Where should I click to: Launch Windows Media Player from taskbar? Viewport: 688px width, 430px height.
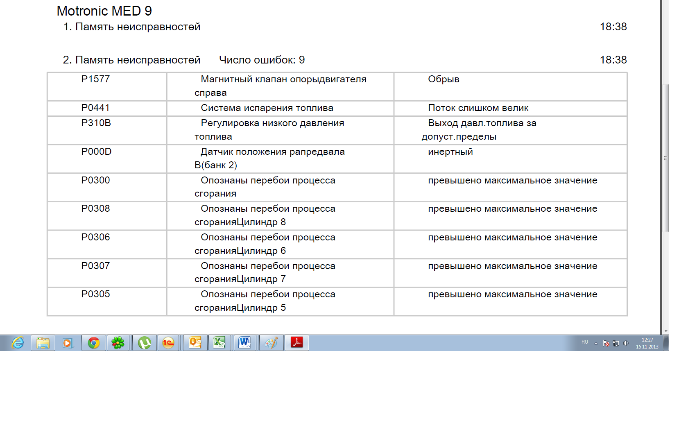pyautogui.click(x=68, y=343)
